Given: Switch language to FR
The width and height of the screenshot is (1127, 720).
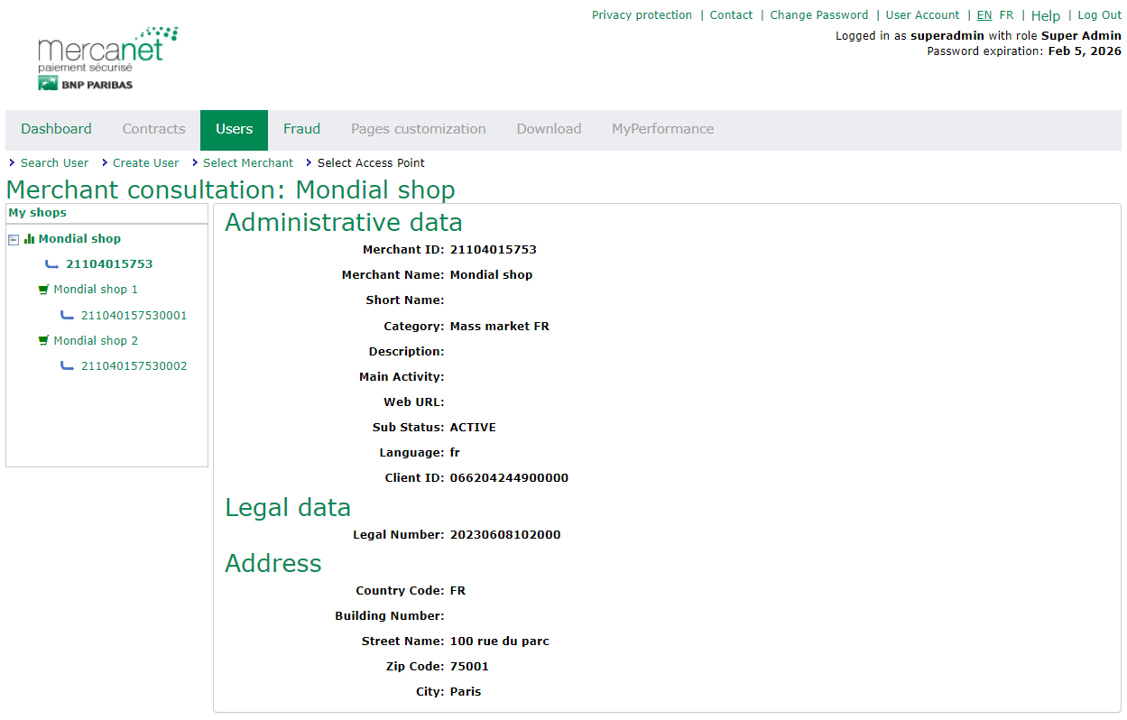Looking at the screenshot, I should [x=1006, y=15].
